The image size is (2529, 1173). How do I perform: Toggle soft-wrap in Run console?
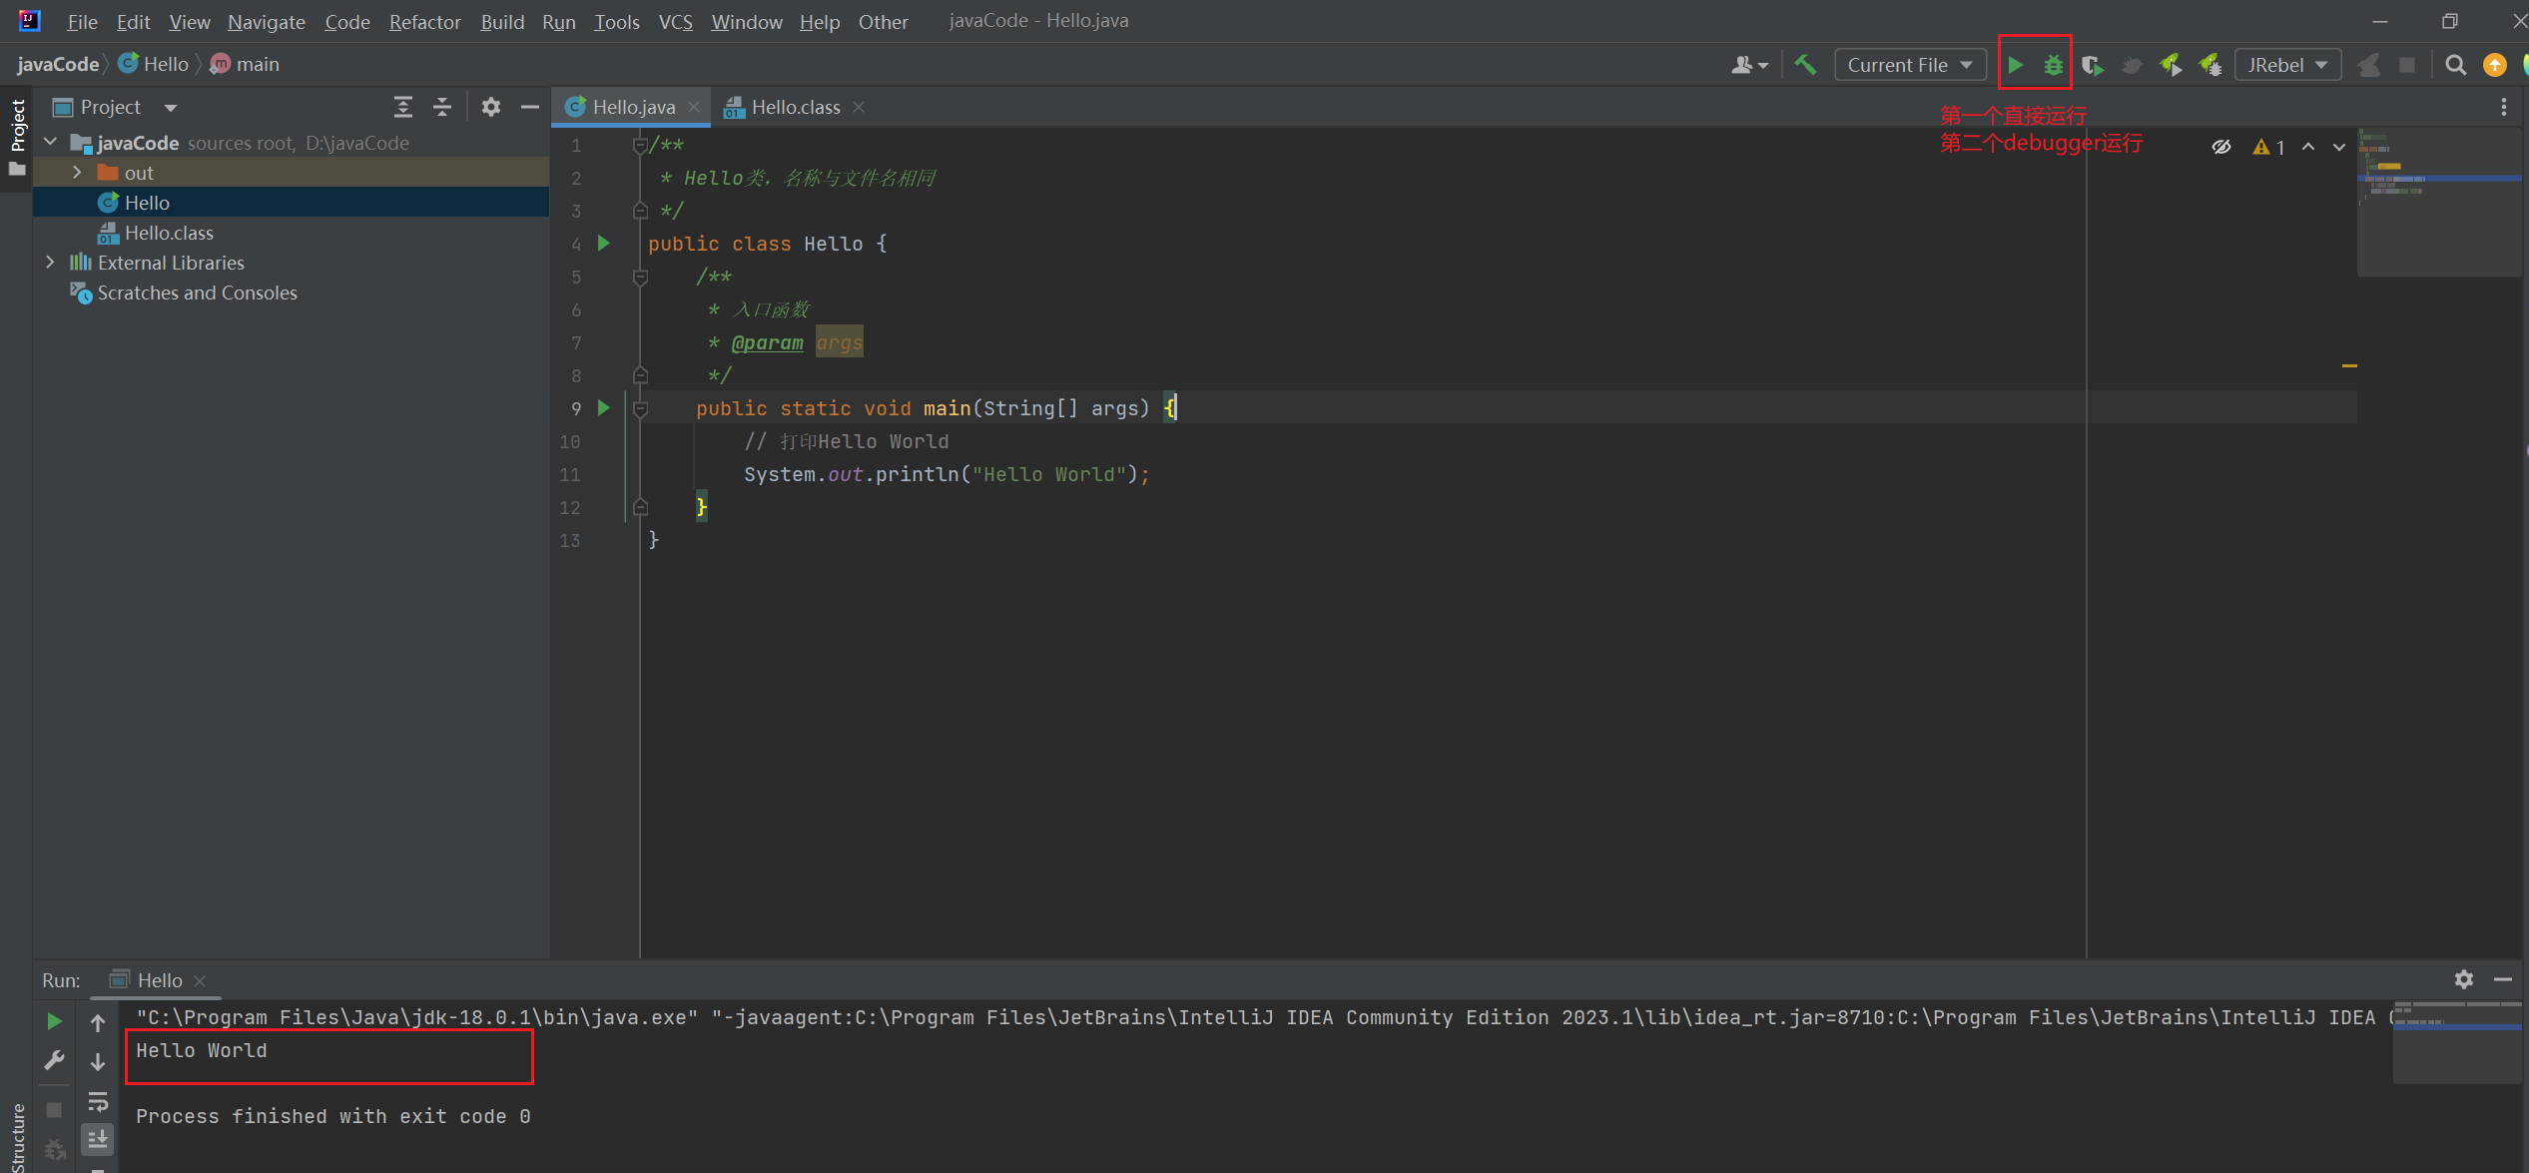coord(98,1101)
